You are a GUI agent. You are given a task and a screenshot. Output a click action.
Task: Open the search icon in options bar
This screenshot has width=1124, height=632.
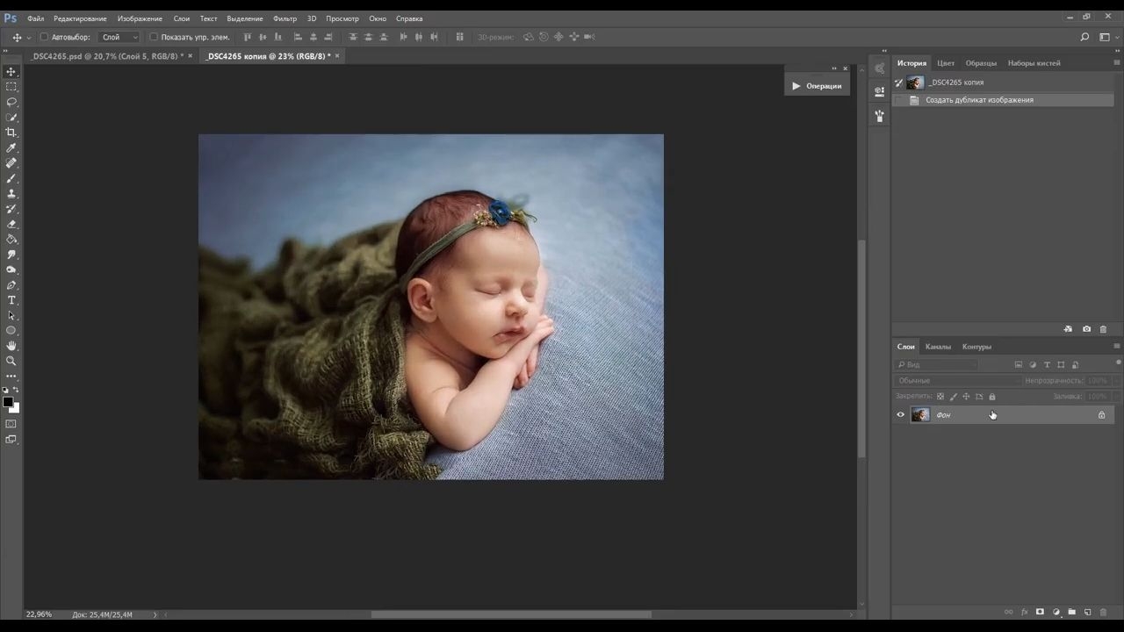pos(1084,37)
